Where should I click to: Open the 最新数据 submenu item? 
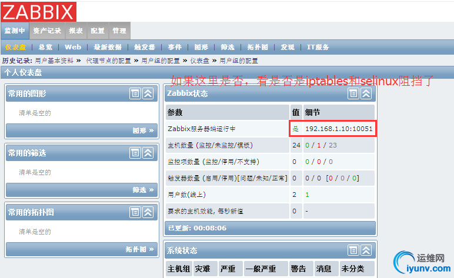pyautogui.click(x=108, y=47)
